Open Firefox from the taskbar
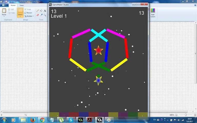The width and height of the screenshot is (197, 123). (33, 120)
